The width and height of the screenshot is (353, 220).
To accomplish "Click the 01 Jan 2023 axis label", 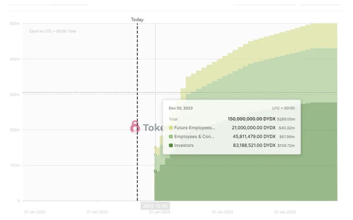I will [97, 212].
